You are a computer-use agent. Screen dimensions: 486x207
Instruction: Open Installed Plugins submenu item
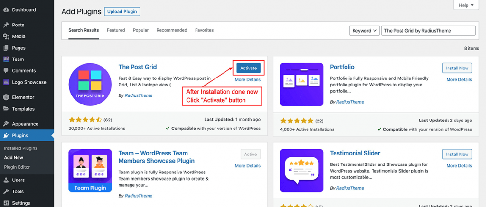click(20, 148)
